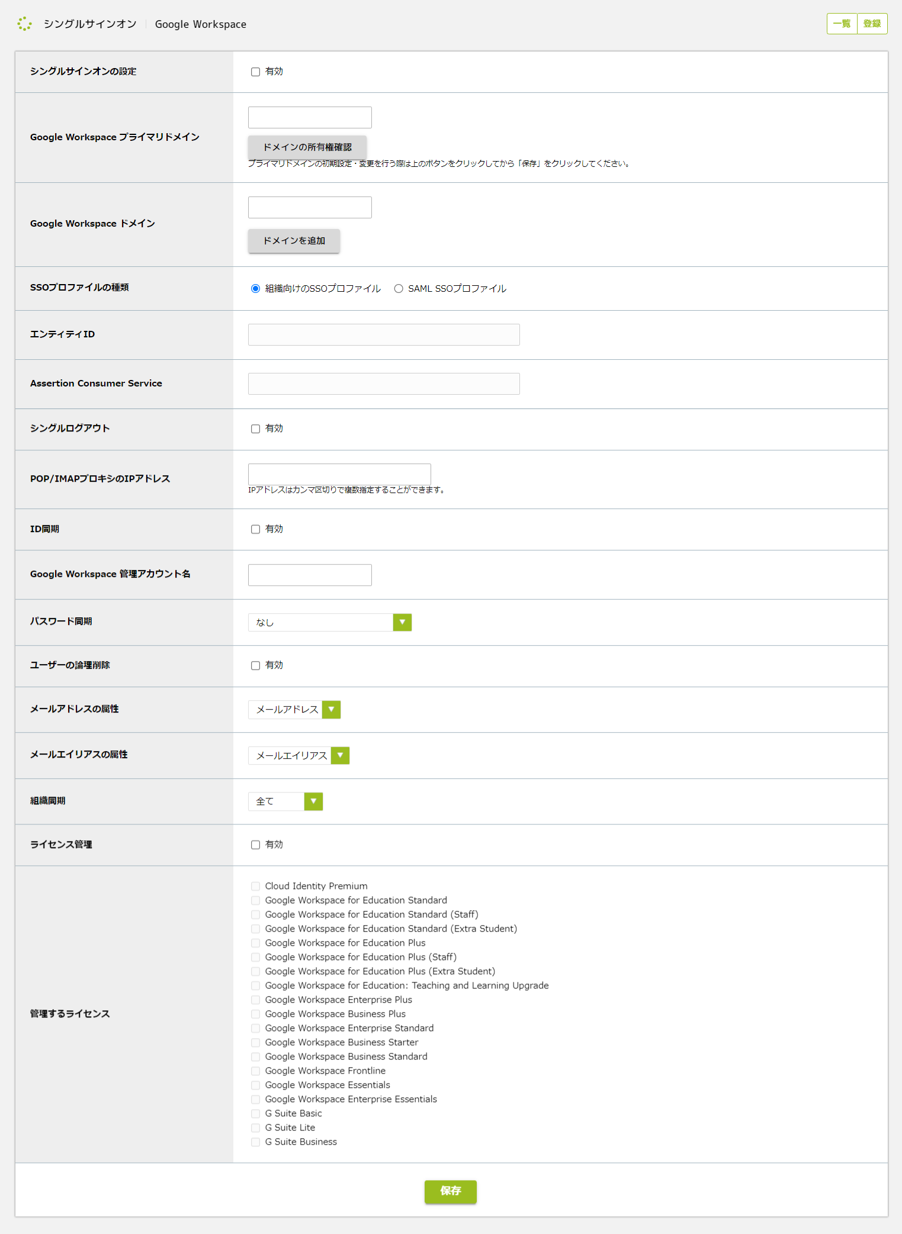Click the ドメインを追加 button
The width and height of the screenshot is (902, 1234).
click(x=294, y=241)
